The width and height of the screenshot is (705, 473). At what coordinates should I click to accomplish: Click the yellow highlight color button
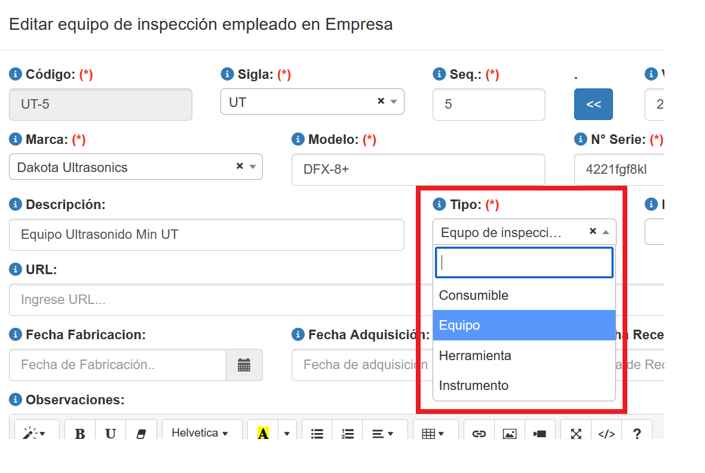point(263,433)
